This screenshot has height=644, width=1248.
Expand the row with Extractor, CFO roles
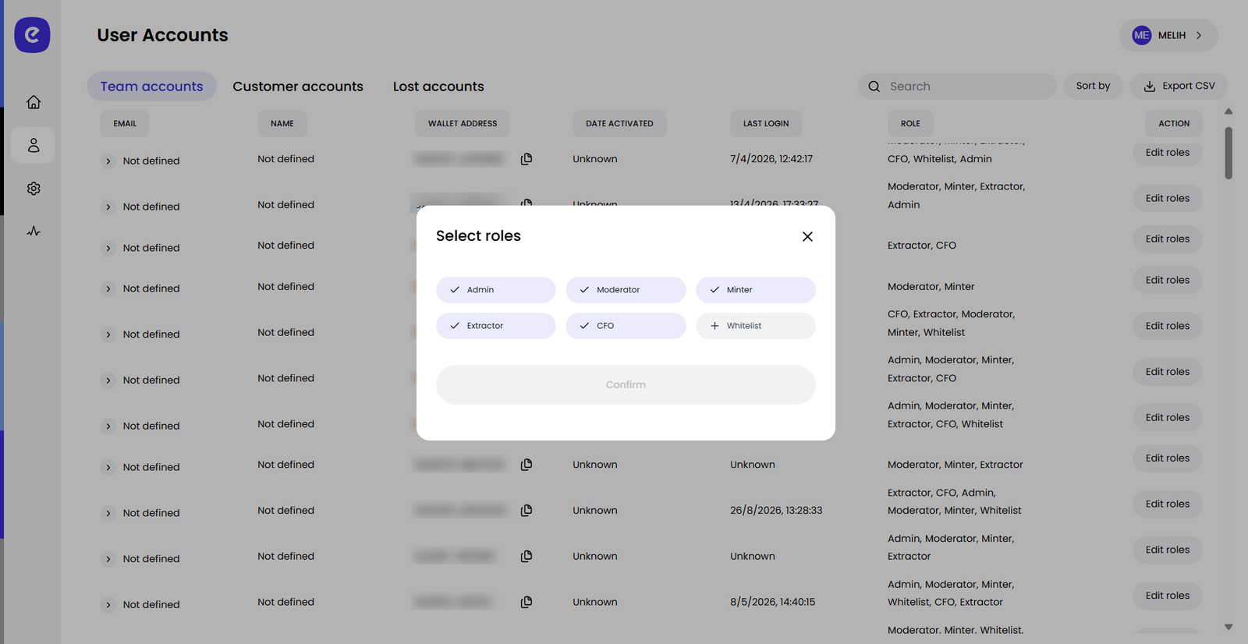tap(108, 248)
